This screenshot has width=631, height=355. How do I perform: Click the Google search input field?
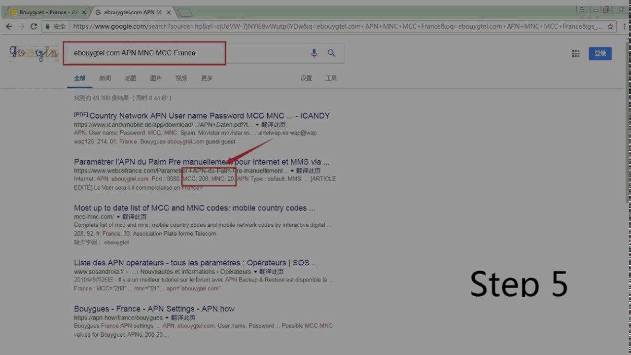coord(187,53)
